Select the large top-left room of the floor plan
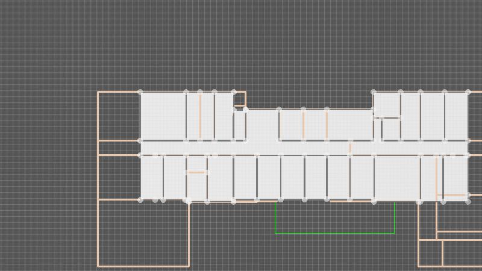Image resolution: width=482 pixels, height=271 pixels. 163,116
